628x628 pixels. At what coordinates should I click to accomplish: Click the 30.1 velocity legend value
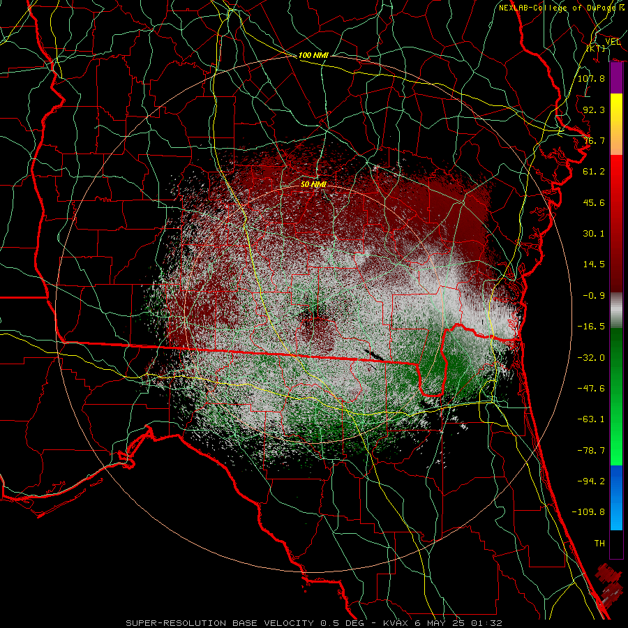(594, 234)
